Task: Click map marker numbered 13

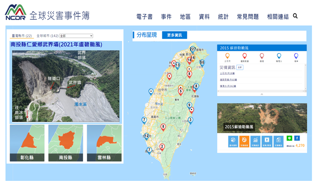Action: tap(178, 66)
